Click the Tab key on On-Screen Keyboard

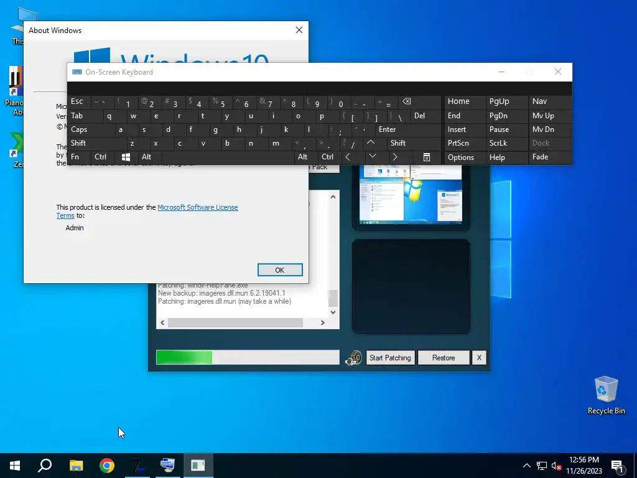pos(85,116)
